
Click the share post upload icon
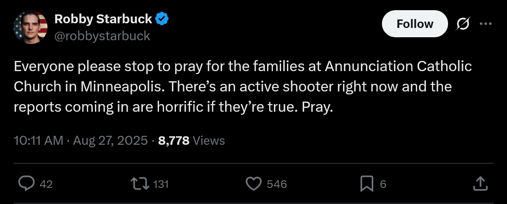click(x=479, y=184)
